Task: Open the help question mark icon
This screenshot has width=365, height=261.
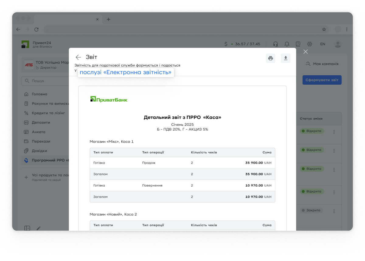Action: point(298,44)
